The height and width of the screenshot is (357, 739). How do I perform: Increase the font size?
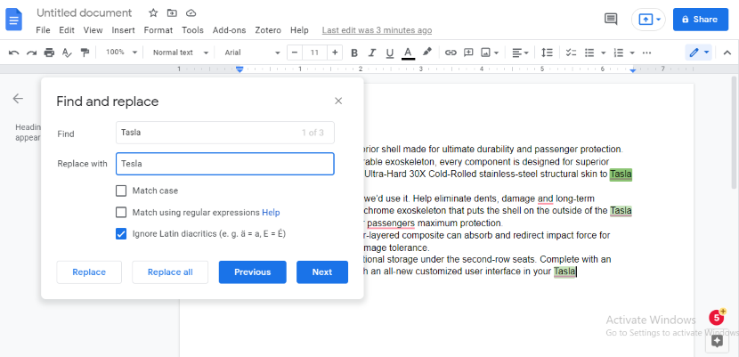point(335,53)
